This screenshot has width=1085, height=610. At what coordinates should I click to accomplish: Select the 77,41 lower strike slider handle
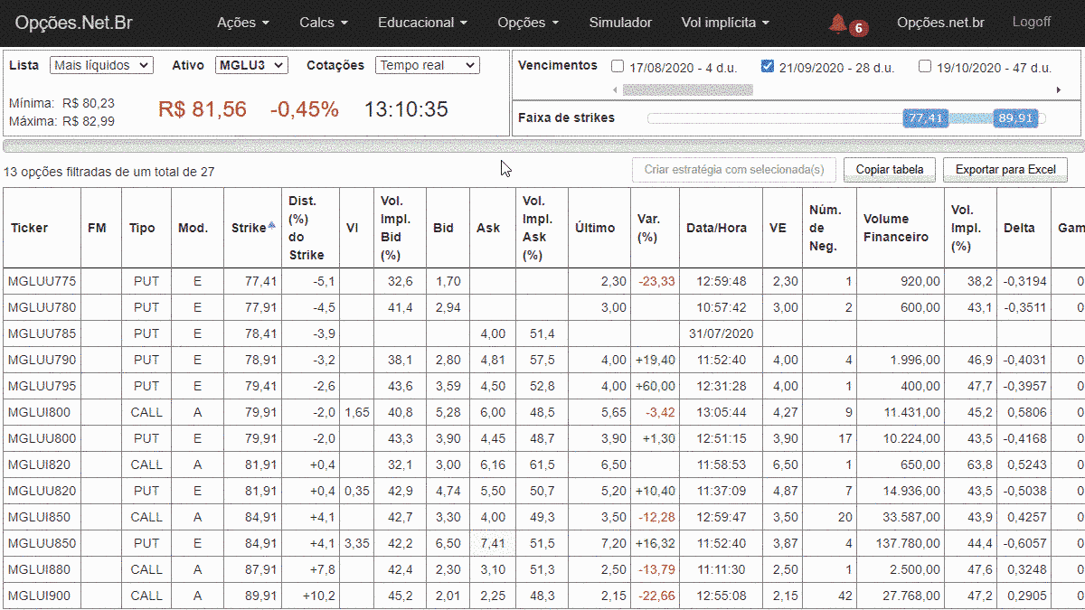pyautogui.click(x=925, y=118)
